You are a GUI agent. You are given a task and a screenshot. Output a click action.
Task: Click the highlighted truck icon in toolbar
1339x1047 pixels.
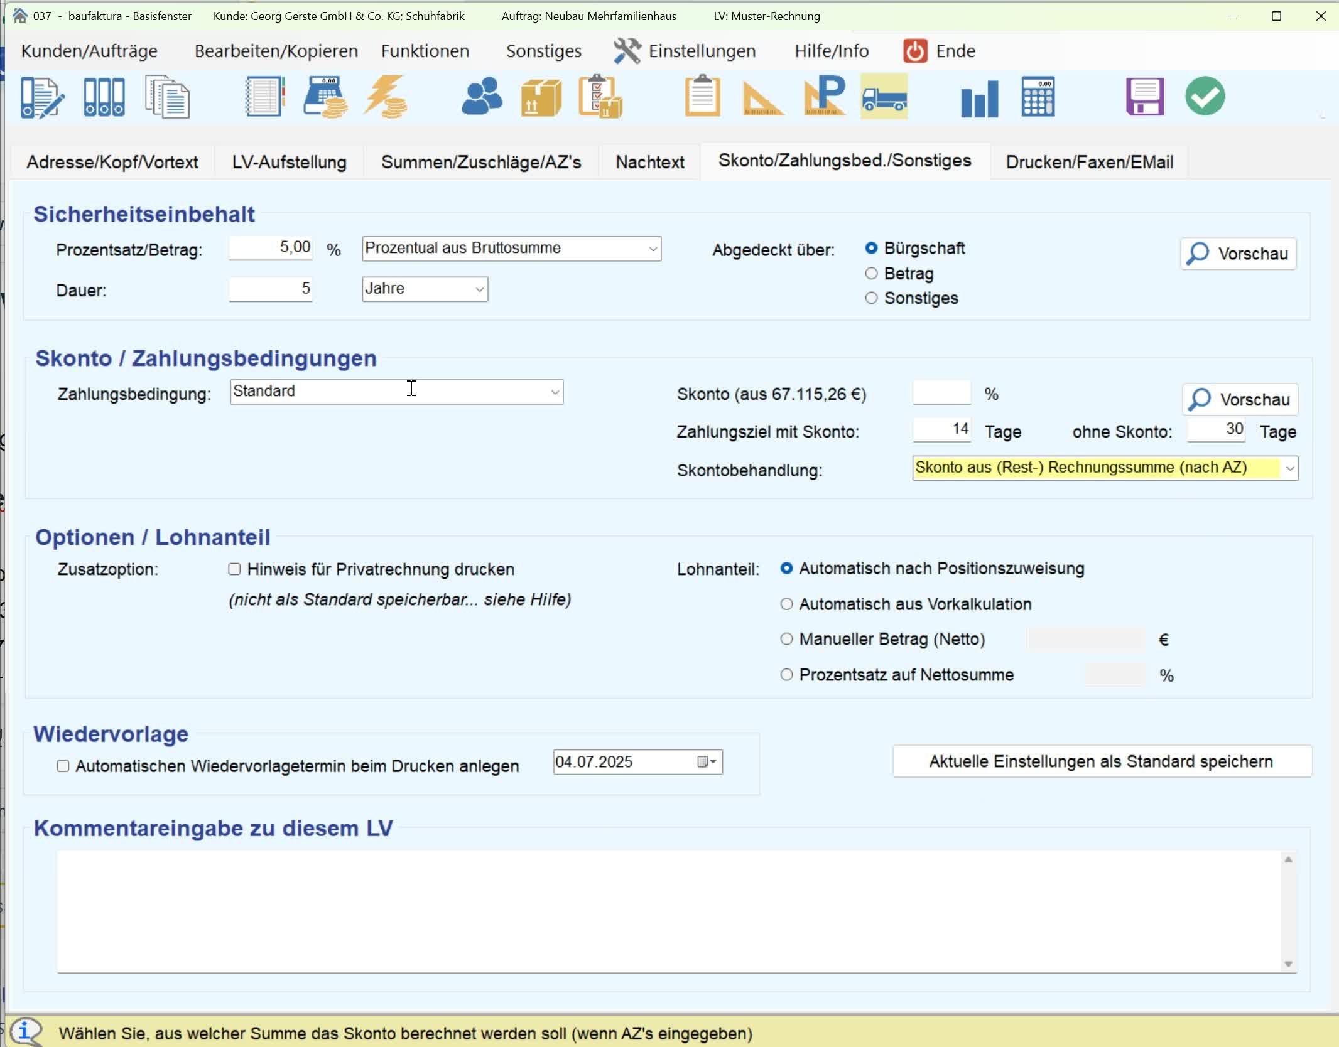point(884,97)
